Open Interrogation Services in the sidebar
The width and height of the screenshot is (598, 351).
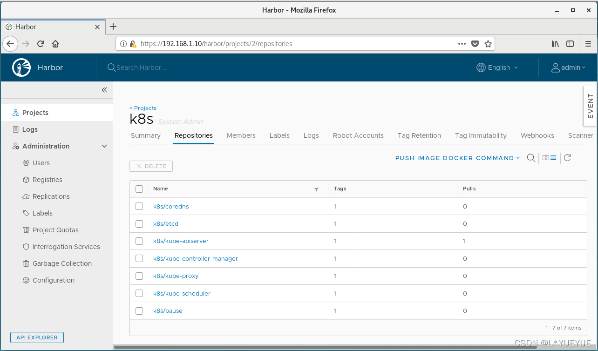click(x=66, y=247)
